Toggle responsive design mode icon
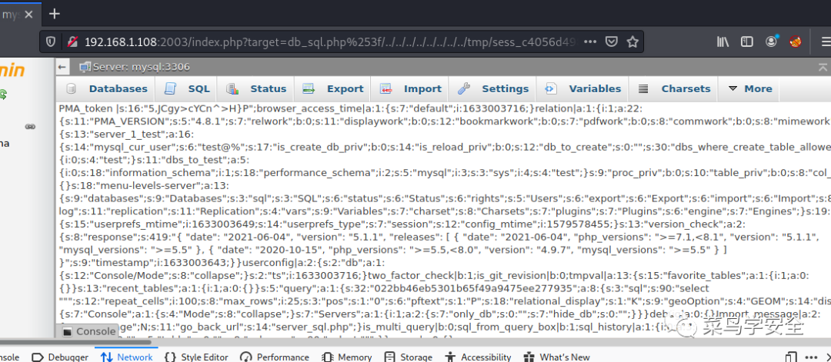The image size is (831, 362). pos(791,357)
